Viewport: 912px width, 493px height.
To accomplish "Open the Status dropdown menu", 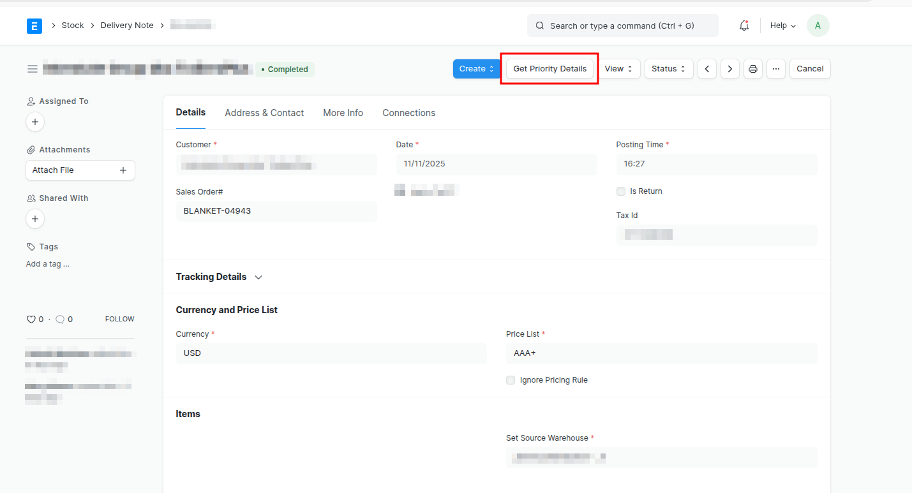I will click(668, 69).
